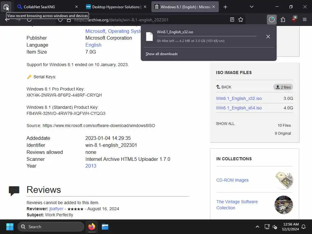312x234 pixels.
Task: Click the muted volume tray icon
Action: pyautogui.click(x=275, y=227)
